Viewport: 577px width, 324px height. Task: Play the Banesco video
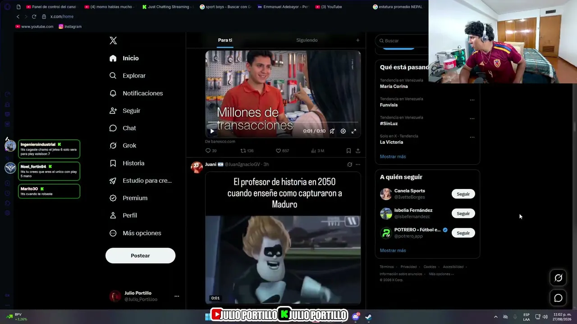point(212,131)
